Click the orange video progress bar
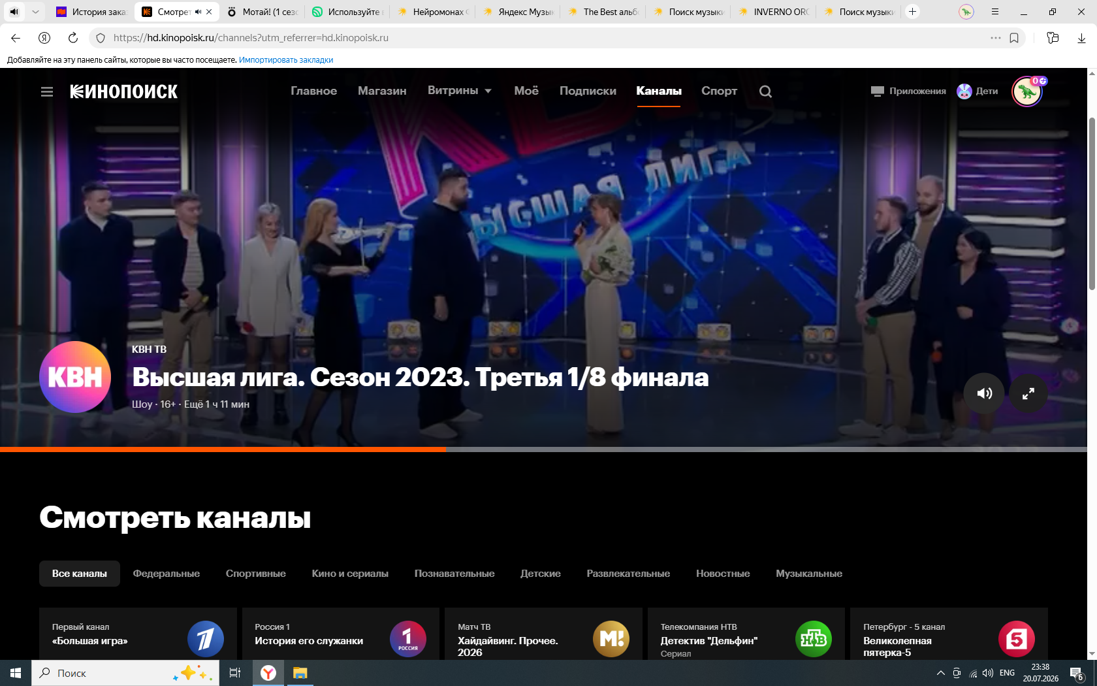The height and width of the screenshot is (686, 1097). pyautogui.click(x=223, y=449)
